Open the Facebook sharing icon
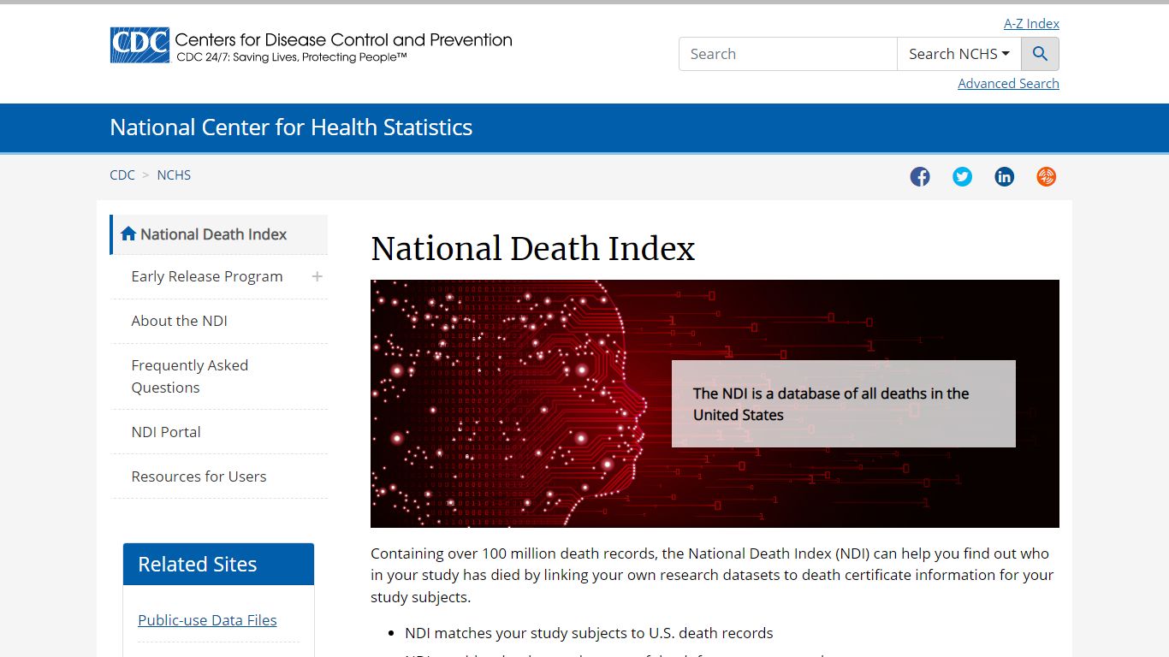1169x657 pixels. (x=920, y=176)
